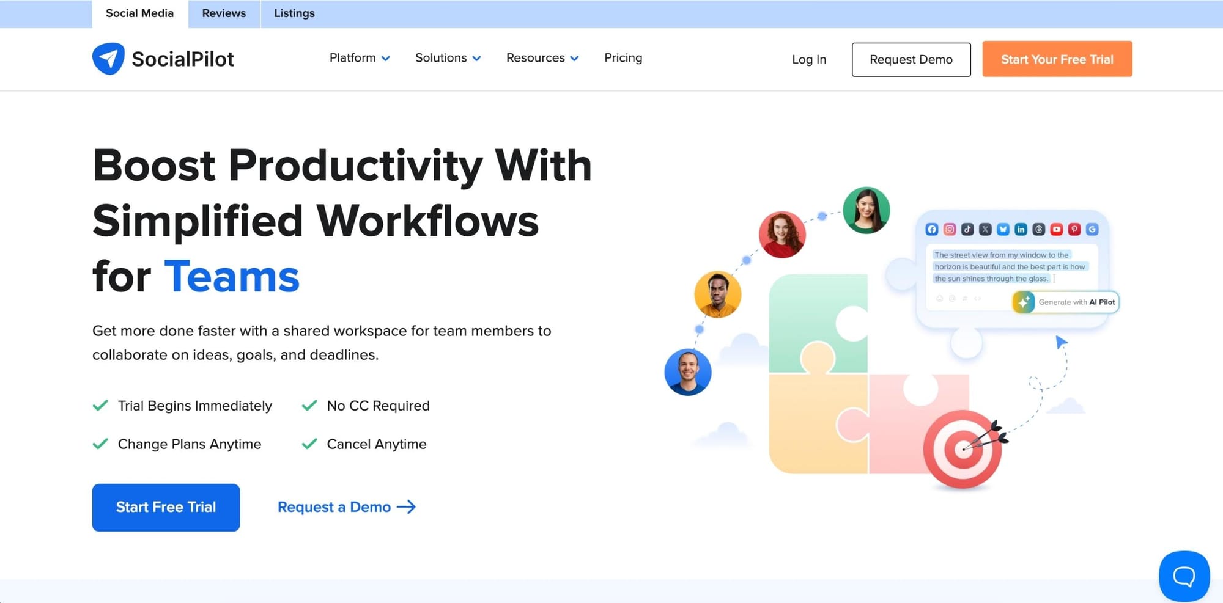The image size is (1223, 603).
Task: Select the Bluesky butterfly icon
Action: click(x=1003, y=229)
